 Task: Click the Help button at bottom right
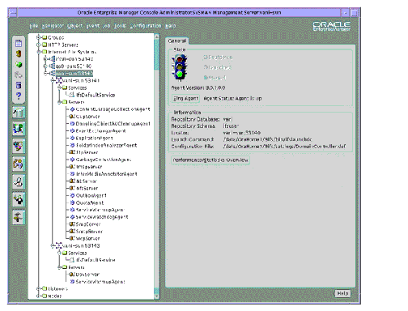pyautogui.click(x=342, y=293)
